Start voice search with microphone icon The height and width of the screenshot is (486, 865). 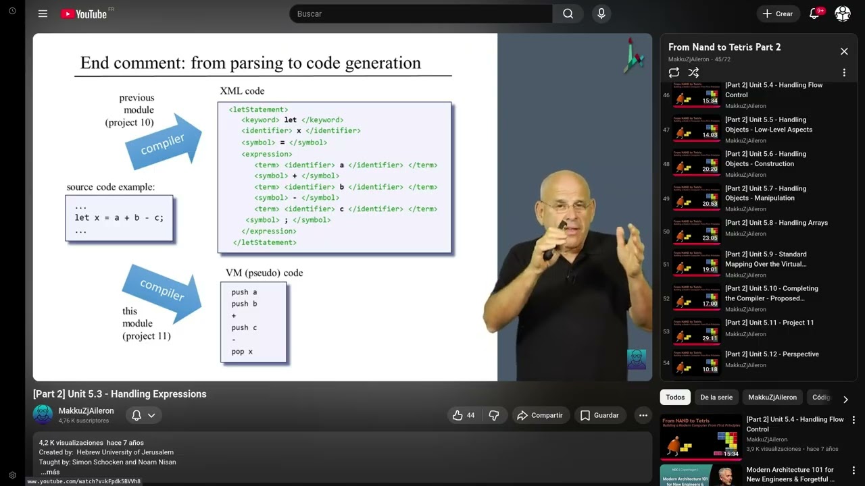601,13
